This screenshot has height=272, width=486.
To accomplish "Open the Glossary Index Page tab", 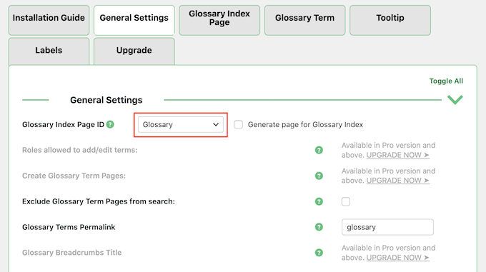I will (x=219, y=20).
